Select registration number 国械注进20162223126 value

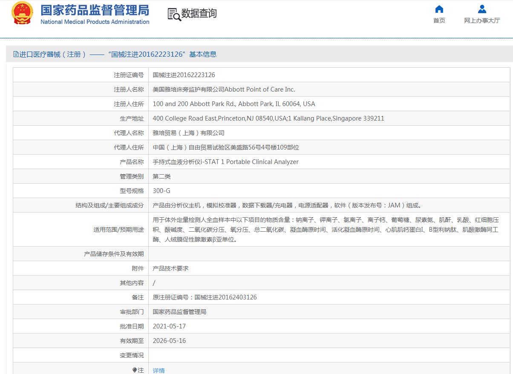pyautogui.click(x=184, y=75)
